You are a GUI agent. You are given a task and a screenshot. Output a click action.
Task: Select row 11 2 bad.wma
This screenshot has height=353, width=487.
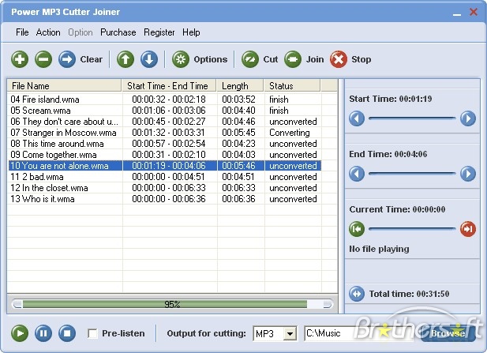click(165, 177)
